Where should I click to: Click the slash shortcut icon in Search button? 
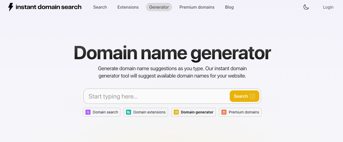(252, 96)
